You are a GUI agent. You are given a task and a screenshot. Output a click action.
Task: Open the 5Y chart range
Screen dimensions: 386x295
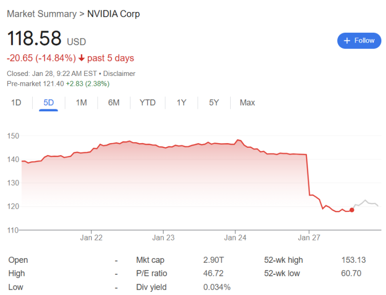click(214, 102)
